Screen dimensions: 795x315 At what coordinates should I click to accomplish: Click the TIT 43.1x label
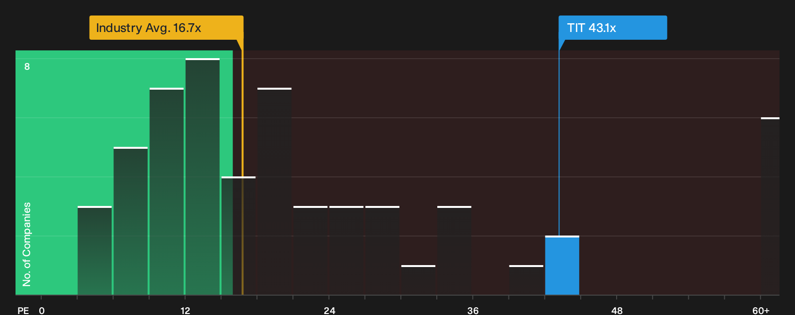point(613,28)
